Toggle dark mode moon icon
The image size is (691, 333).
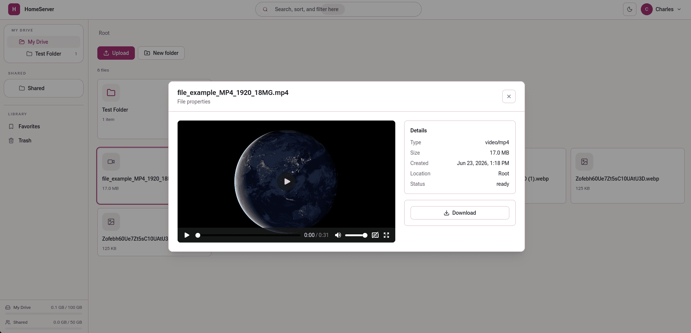(630, 9)
